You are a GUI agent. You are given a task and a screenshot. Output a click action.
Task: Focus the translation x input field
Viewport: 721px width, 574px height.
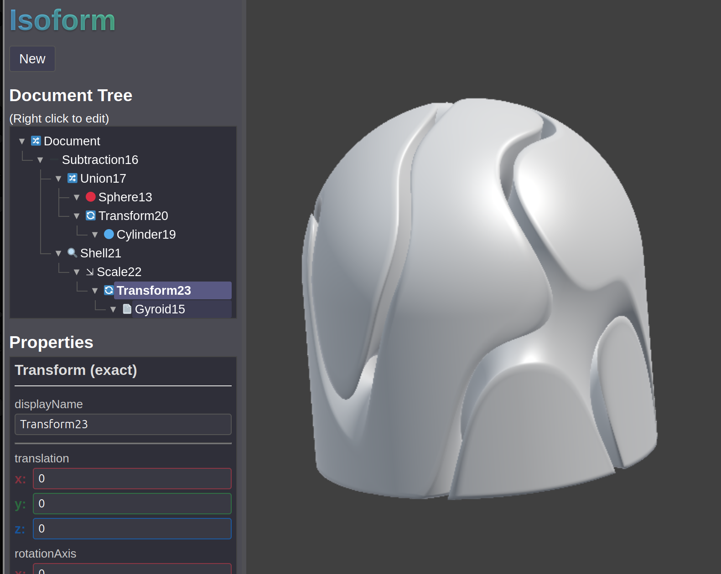click(132, 478)
